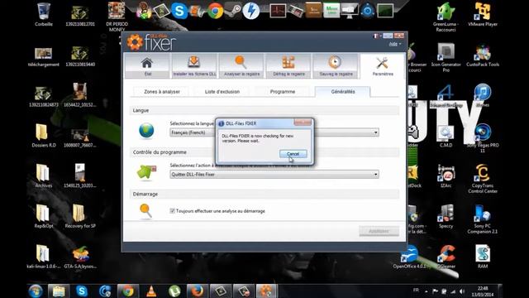Open CustoPack Tools desktop shortcut
This screenshot has height=298, width=529.
click(x=483, y=55)
